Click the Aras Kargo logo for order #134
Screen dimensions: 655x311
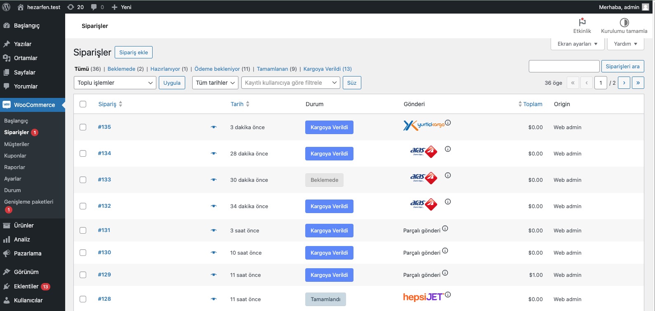click(x=424, y=152)
